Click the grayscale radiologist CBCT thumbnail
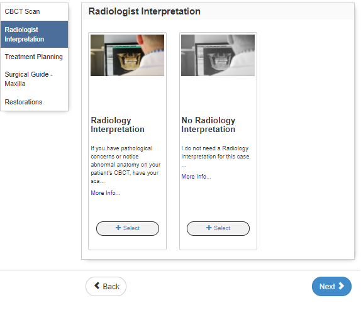 coord(218,55)
